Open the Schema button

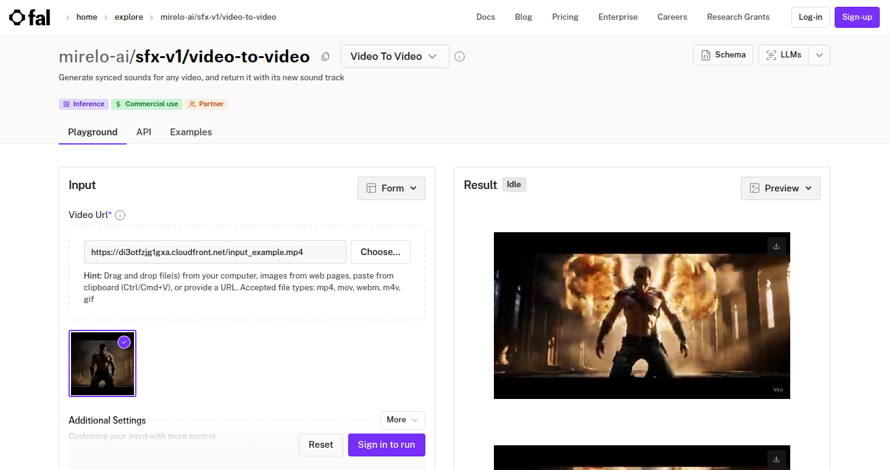pos(723,55)
